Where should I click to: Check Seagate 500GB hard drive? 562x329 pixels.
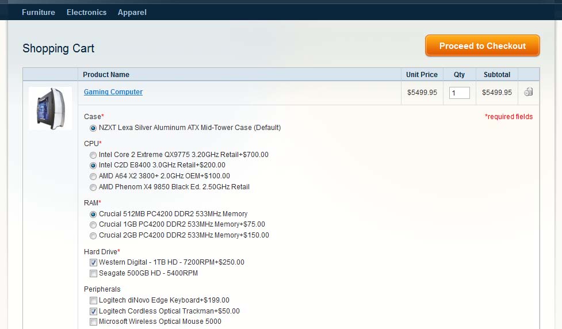point(94,273)
